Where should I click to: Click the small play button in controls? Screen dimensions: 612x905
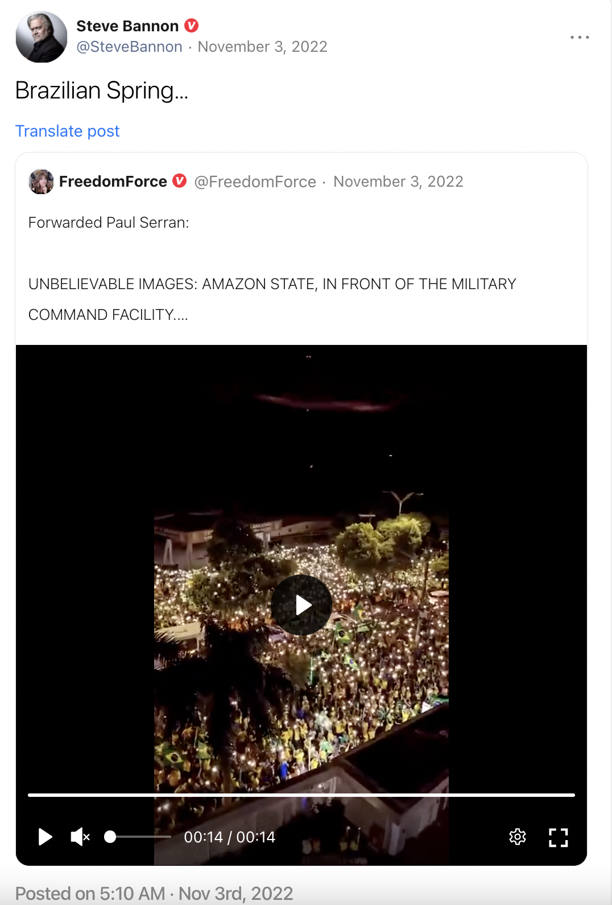(x=45, y=837)
